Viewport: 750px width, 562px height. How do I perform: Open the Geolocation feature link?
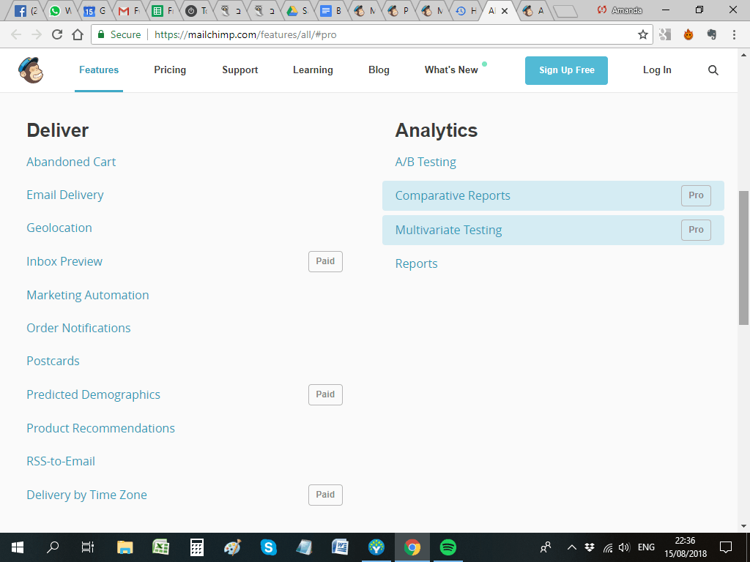(x=59, y=228)
